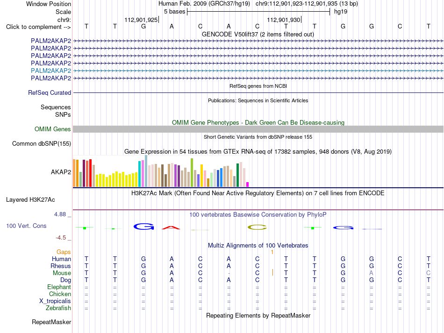
Task: Click the Rhesus species label
Action: coord(61,266)
